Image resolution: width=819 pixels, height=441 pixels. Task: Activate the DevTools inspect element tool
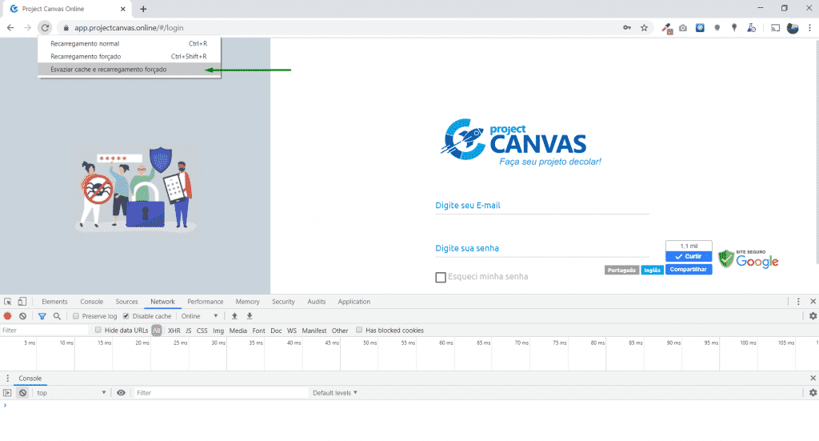tap(8, 302)
